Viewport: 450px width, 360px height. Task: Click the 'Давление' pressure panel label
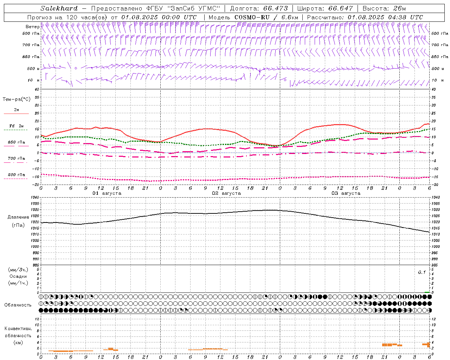click(18, 217)
